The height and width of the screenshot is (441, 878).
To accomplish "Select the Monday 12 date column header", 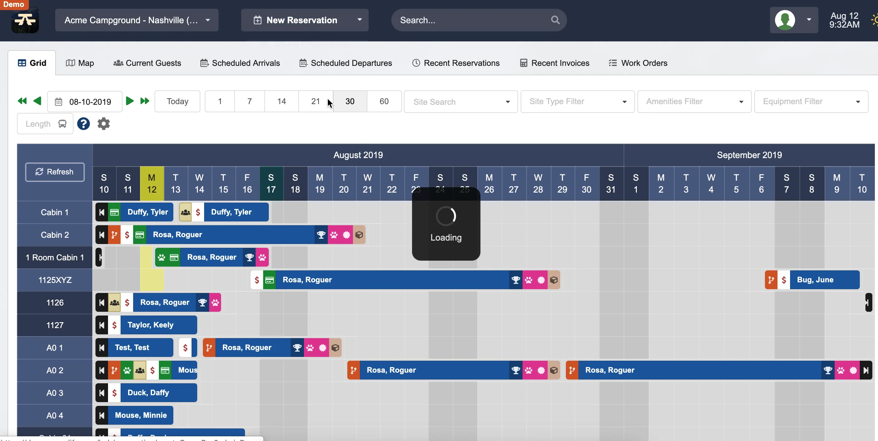I will tap(152, 183).
